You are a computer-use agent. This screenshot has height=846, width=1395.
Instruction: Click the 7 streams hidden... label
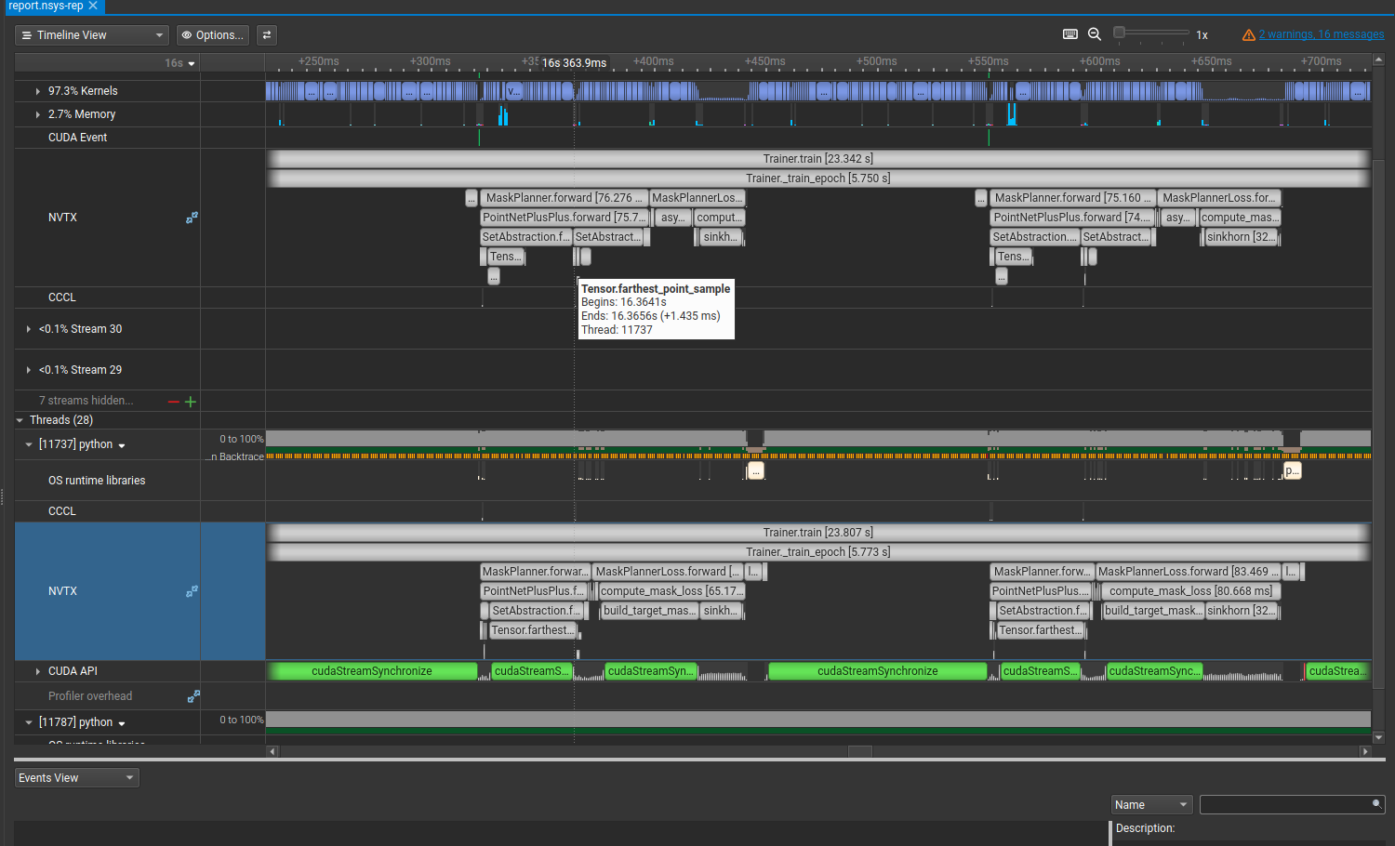[86, 401]
